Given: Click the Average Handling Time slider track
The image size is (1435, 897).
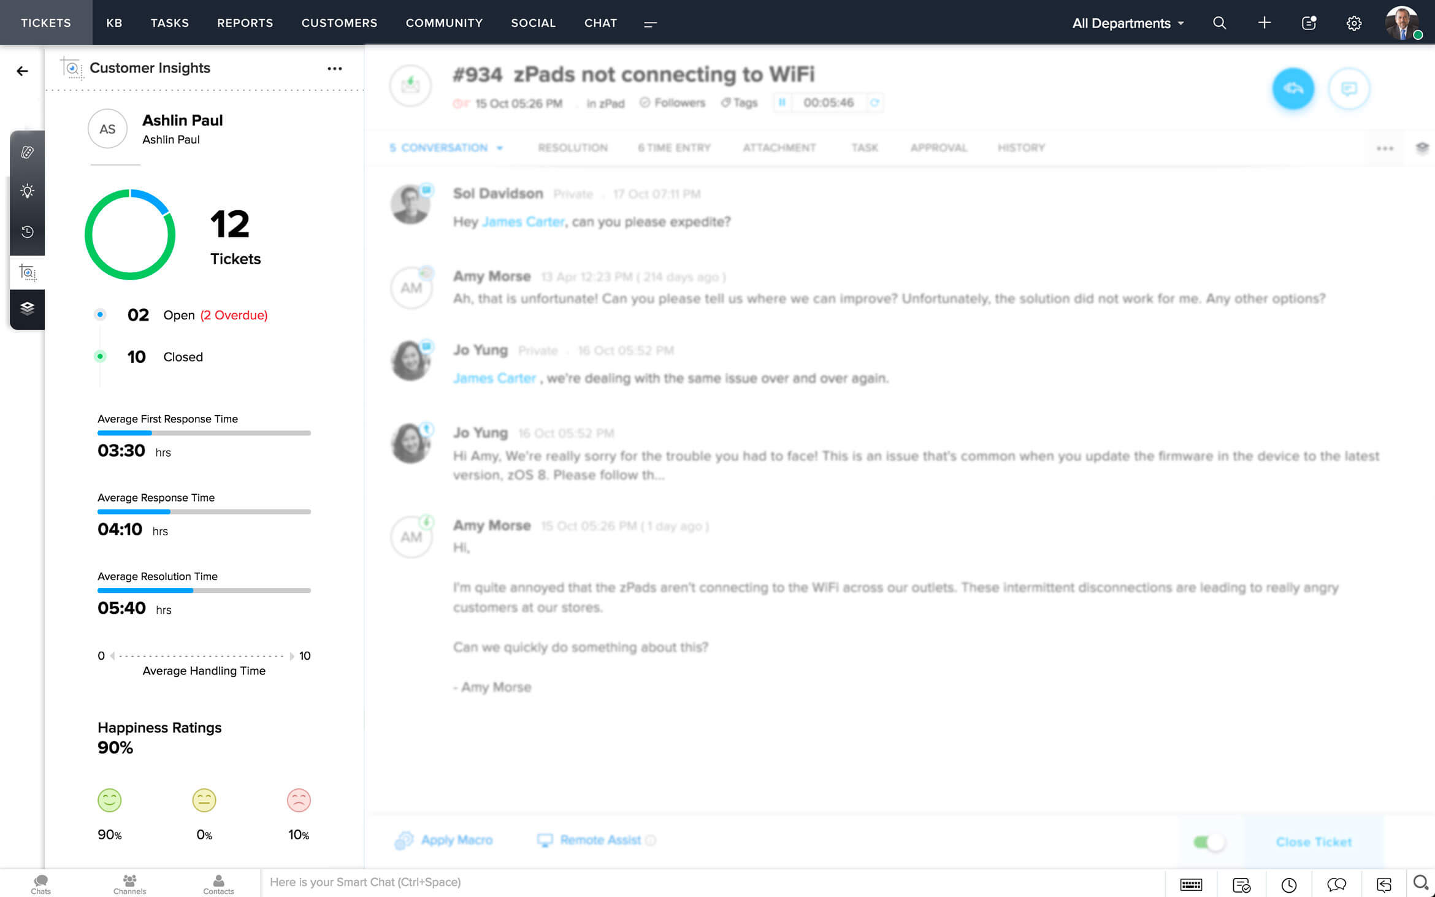Looking at the screenshot, I should tap(202, 656).
